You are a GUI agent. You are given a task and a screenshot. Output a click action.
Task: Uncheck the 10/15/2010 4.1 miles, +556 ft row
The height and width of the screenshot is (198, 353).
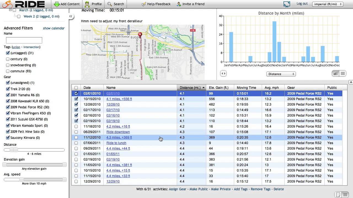coord(76,99)
